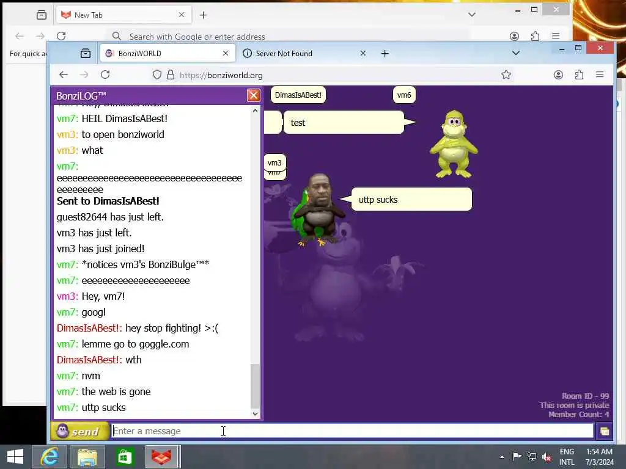Open hamburger menu in background browser window
This screenshot has height=469, width=626.
(x=555, y=36)
